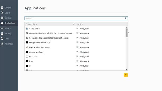Image resolution: width=162 pixels, height=91 pixels.
Task: Change action for Firefox HTML Document
Action: point(101,47)
